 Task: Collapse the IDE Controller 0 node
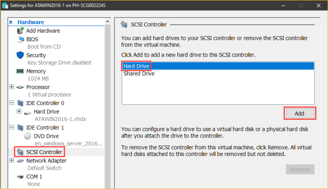[x=12, y=103]
